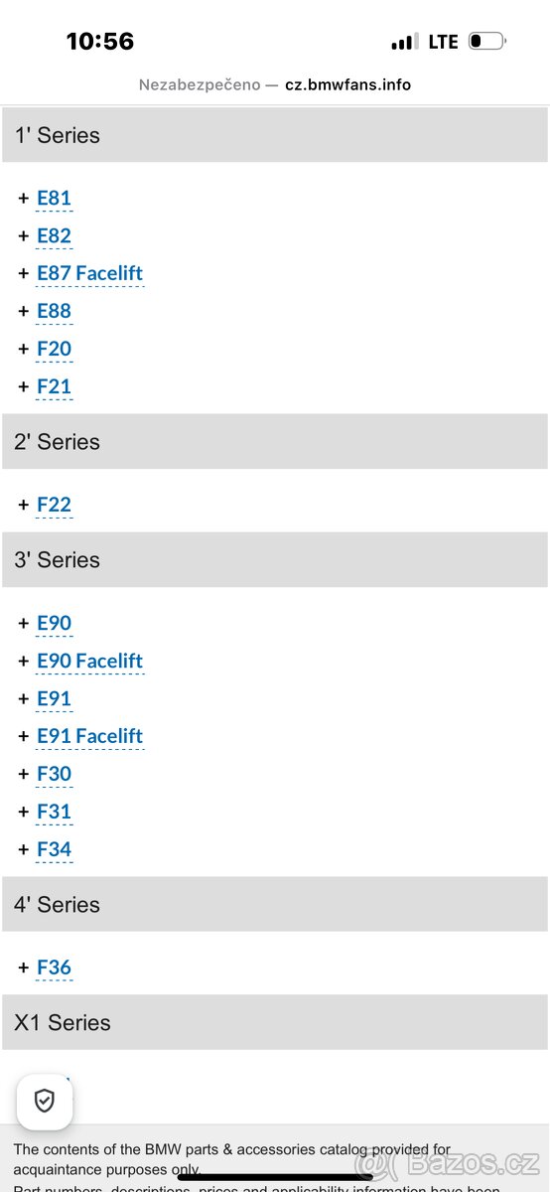
Task: Tap the 10:56 clock in status bar
Action: (x=100, y=42)
